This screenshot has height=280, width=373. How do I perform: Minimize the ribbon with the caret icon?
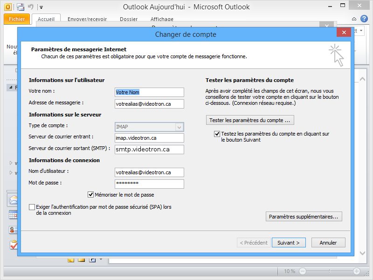click(354, 19)
